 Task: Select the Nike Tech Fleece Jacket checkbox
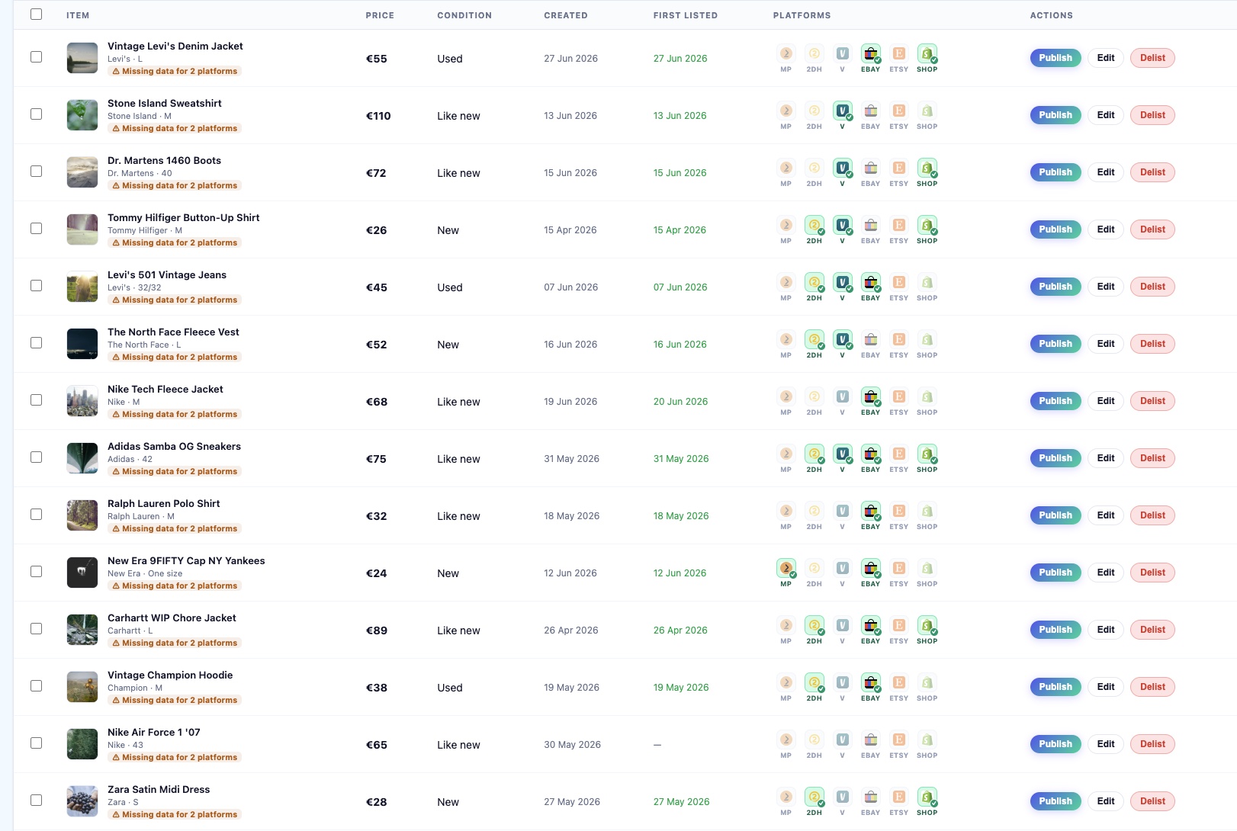click(36, 399)
